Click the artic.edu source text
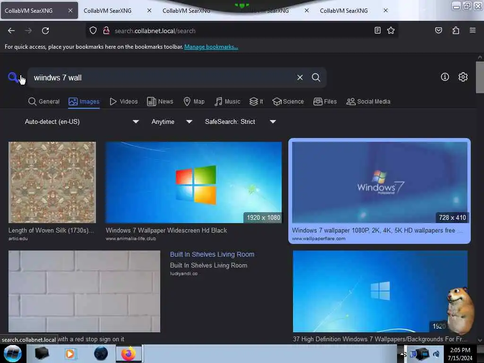Viewport: 484px width, 363px height. pos(18,239)
